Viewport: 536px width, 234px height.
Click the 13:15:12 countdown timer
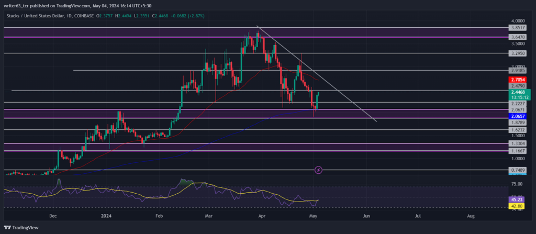pyautogui.click(x=520, y=96)
